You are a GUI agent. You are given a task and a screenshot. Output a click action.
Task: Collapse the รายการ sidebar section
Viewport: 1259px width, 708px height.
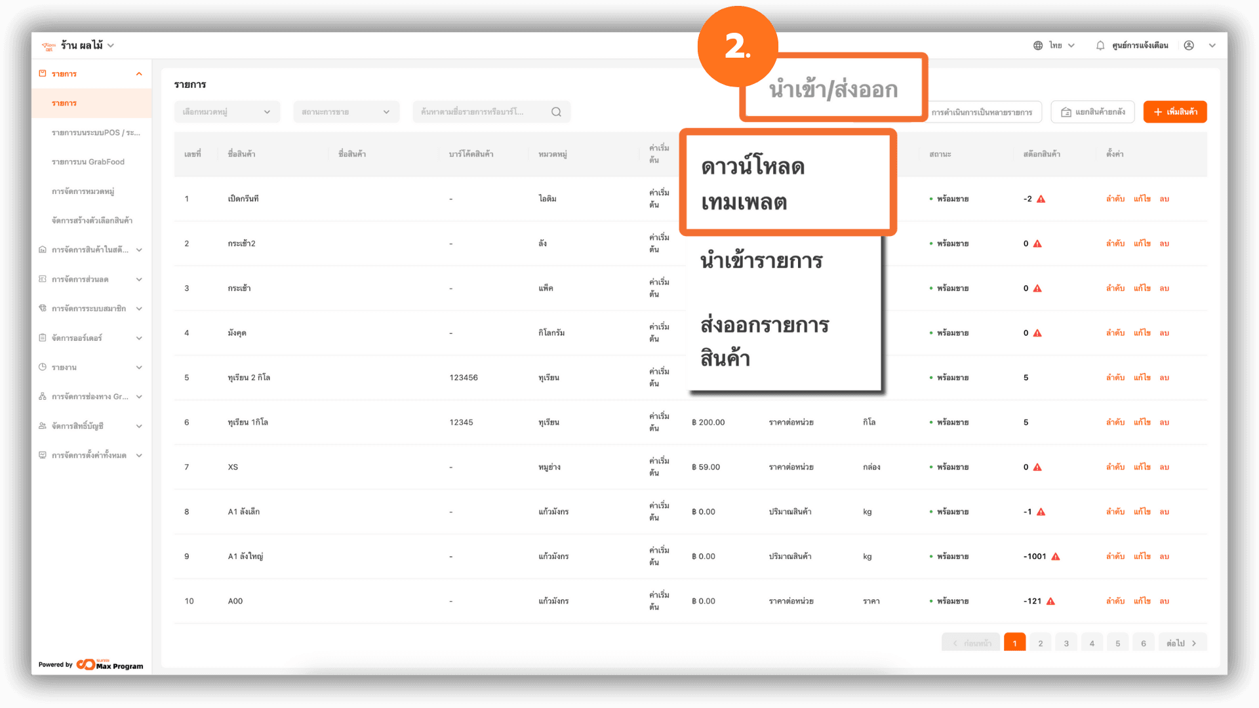tap(139, 74)
